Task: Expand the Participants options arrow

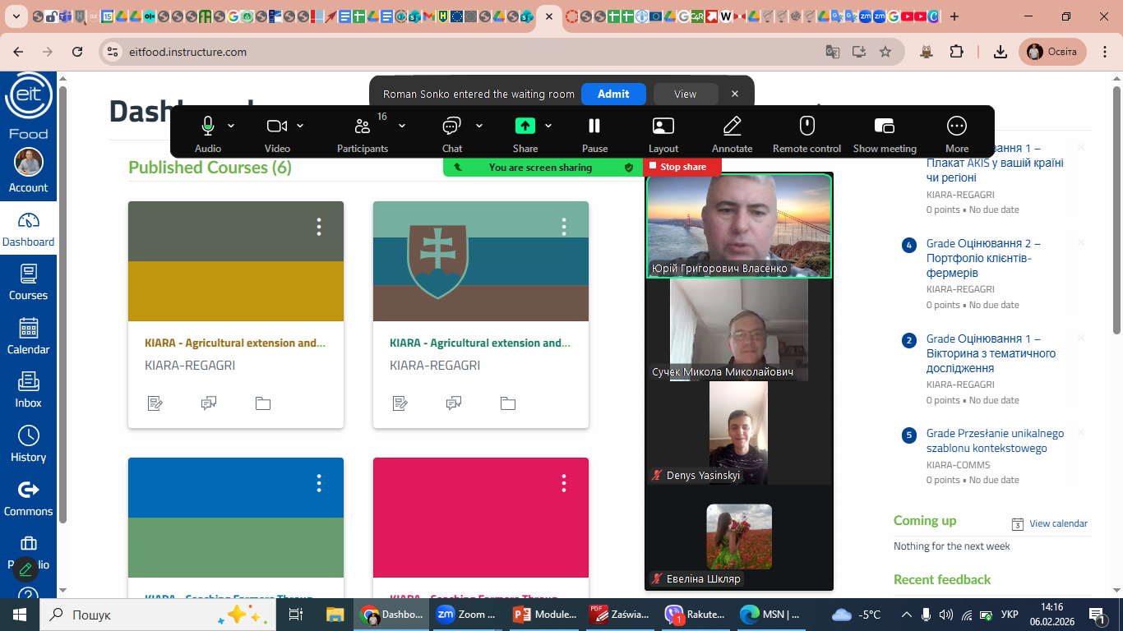Action: [x=402, y=126]
